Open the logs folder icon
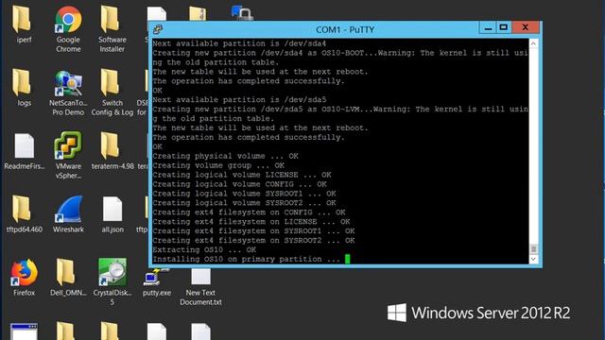605x340 pixels. pyautogui.click(x=23, y=87)
